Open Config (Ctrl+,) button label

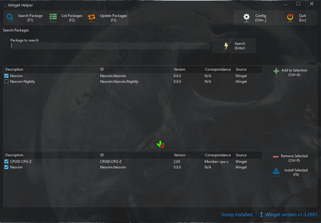pyautogui.click(x=261, y=18)
